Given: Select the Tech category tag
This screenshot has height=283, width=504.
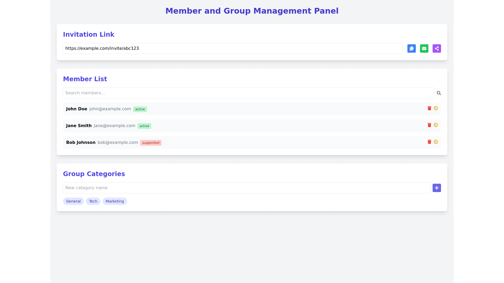Looking at the screenshot, I should click(93, 201).
